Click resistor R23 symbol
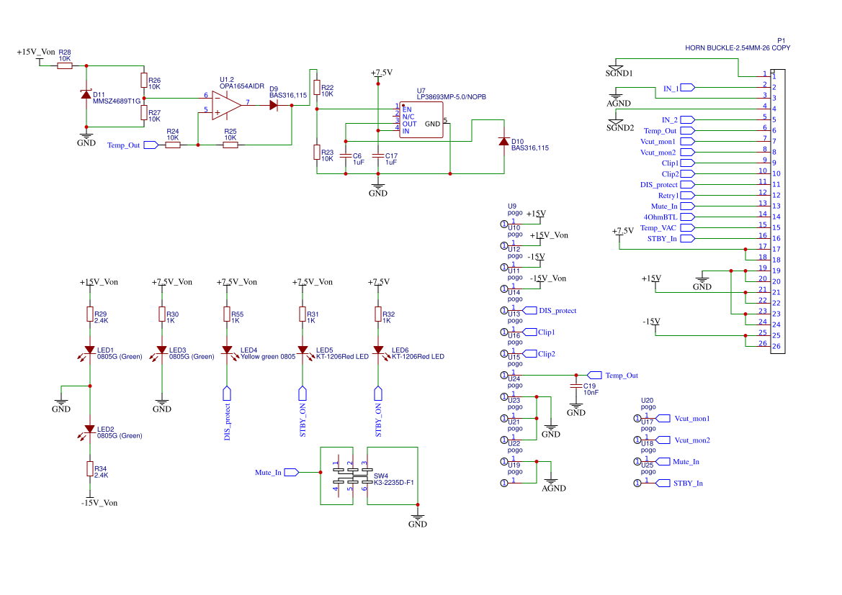Viewport: 842px width, 595px height. click(317, 153)
